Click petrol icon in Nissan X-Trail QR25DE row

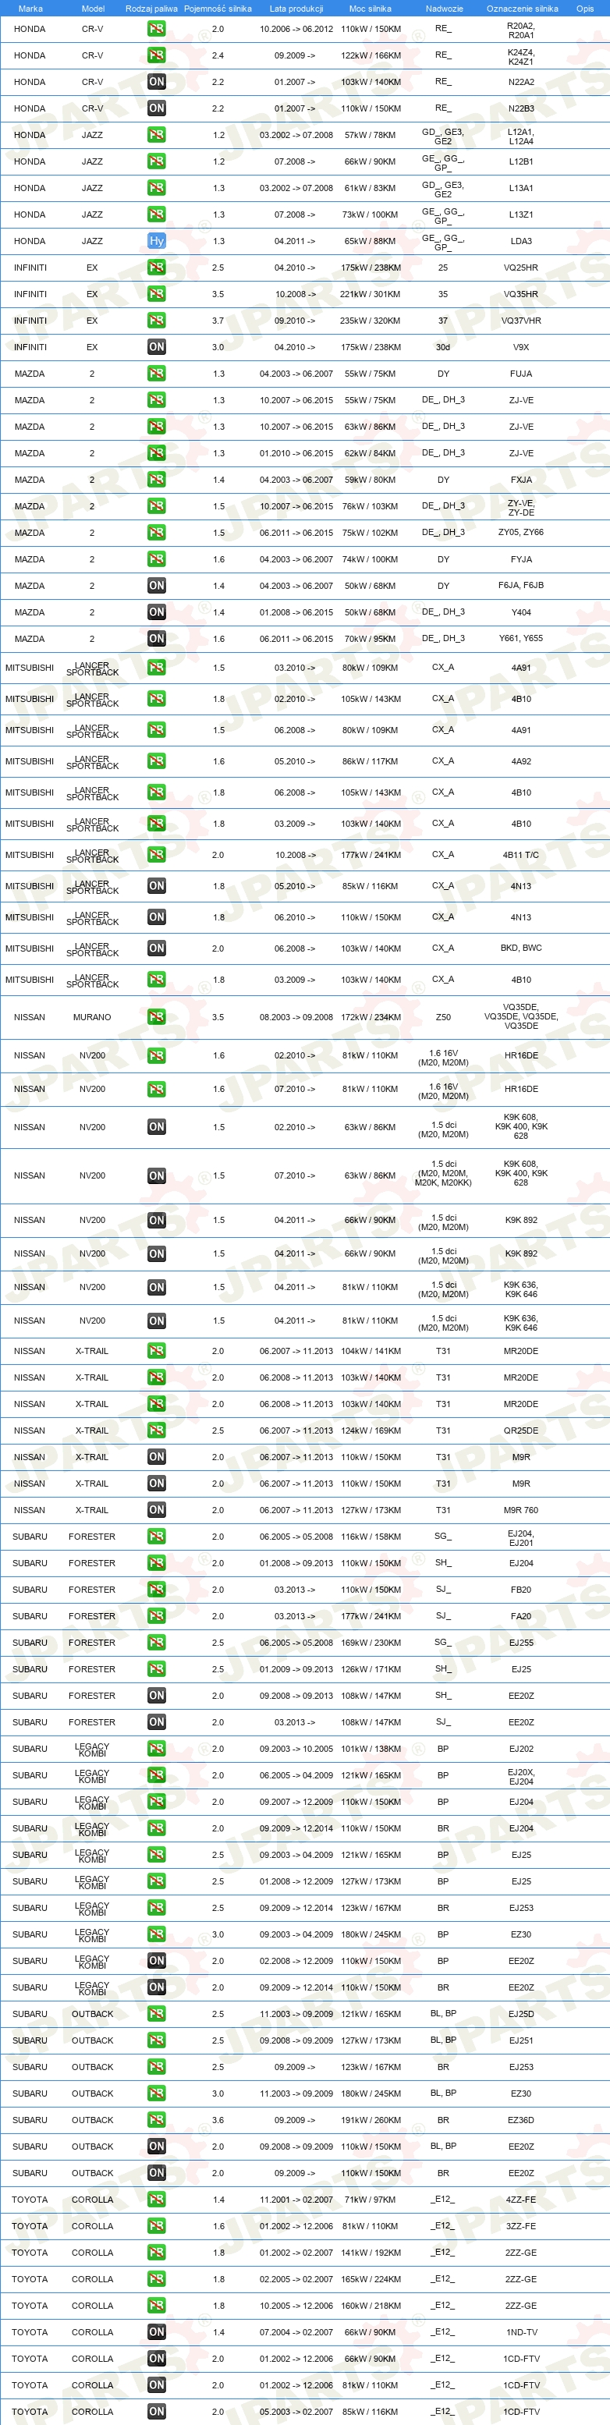tap(156, 1430)
